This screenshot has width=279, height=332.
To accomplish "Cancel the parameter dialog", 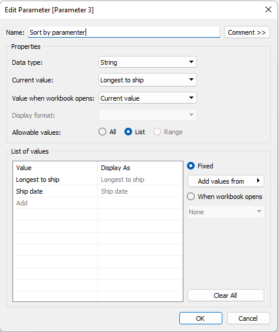I will point(248,318).
